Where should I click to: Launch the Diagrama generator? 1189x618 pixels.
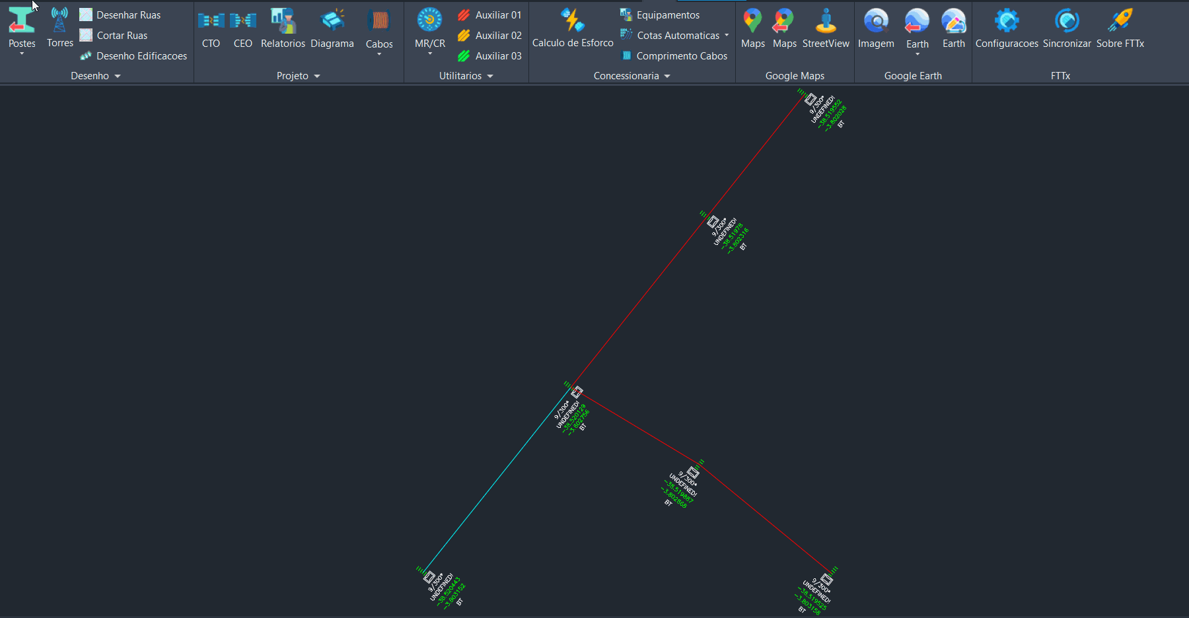(332, 26)
